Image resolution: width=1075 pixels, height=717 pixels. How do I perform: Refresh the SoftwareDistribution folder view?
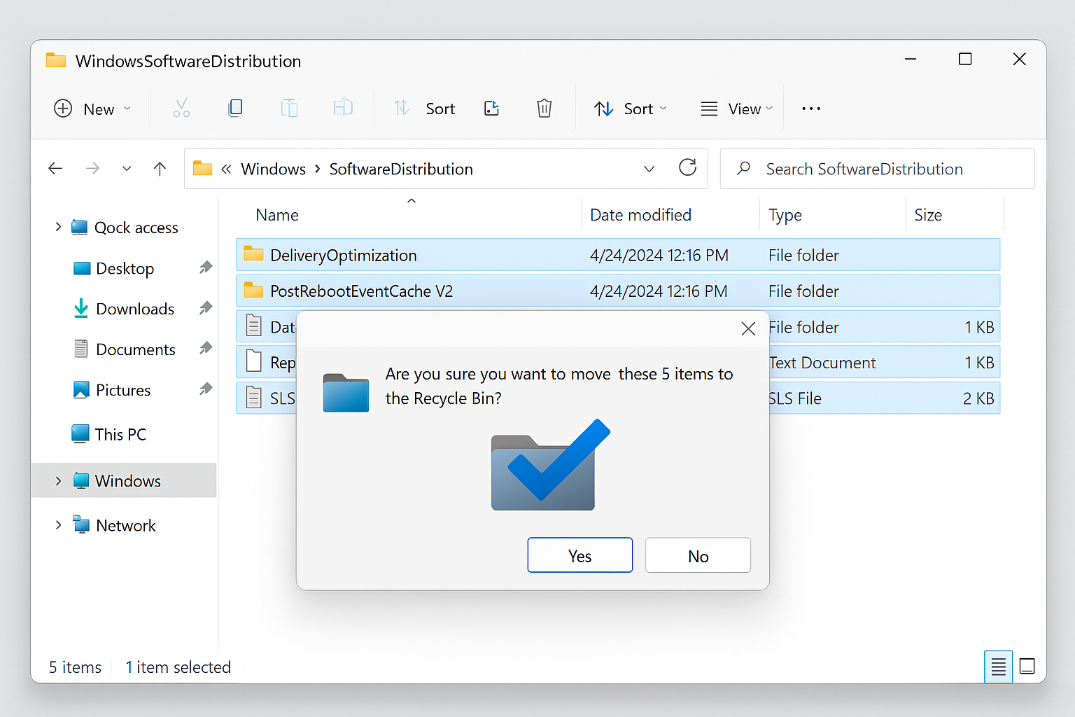click(688, 168)
